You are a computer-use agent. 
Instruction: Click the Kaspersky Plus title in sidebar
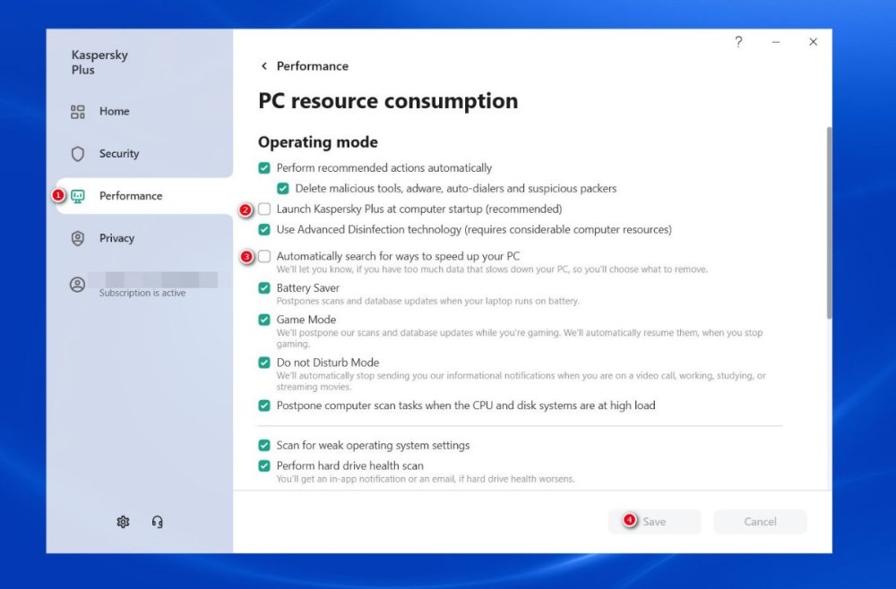99,62
